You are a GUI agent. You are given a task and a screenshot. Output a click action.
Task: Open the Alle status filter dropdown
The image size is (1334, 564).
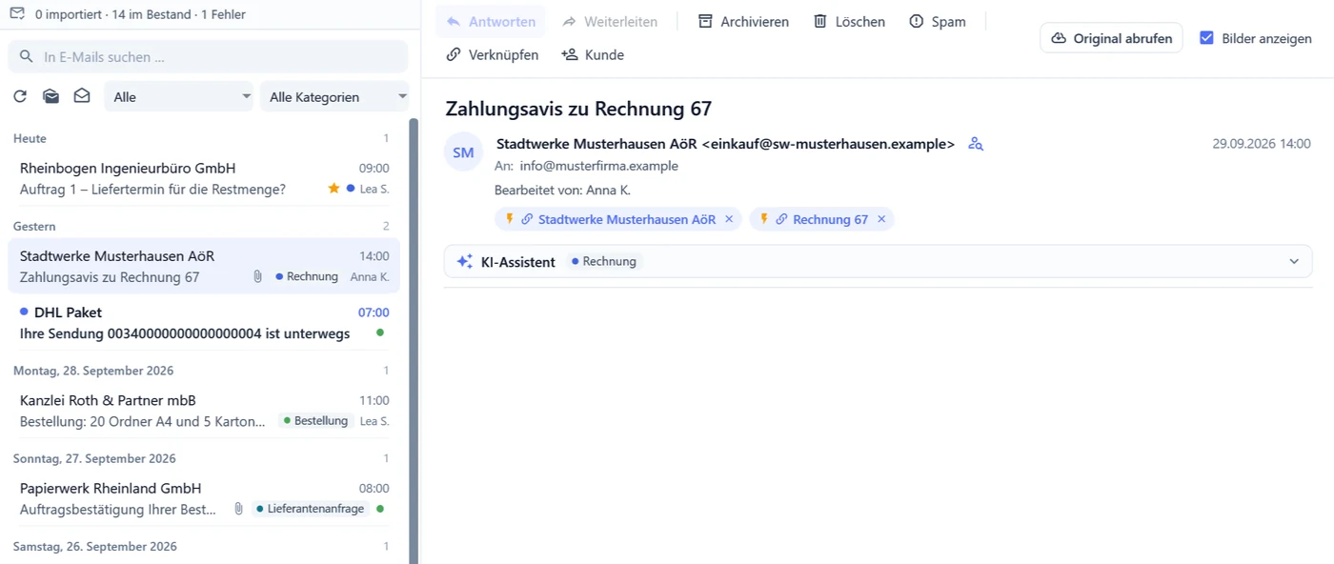point(178,96)
